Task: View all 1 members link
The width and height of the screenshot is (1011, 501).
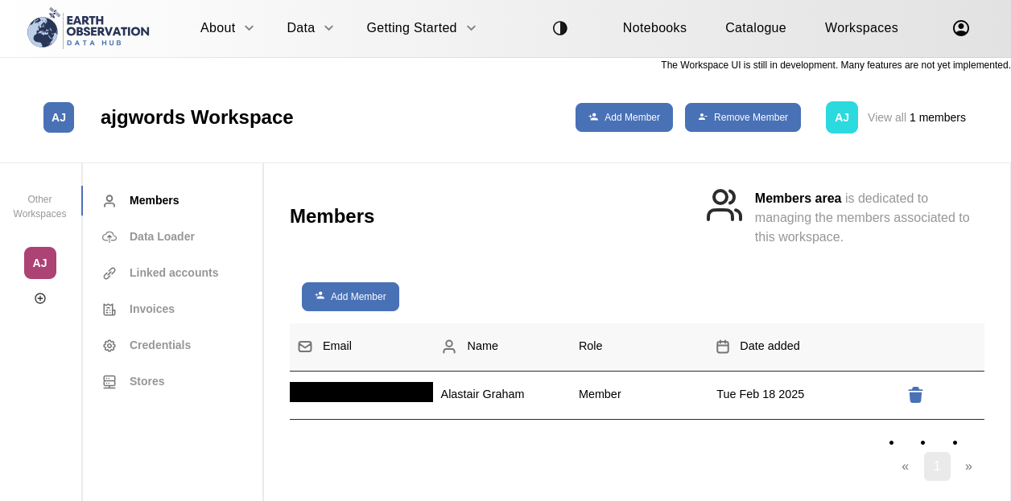Action: (x=916, y=117)
